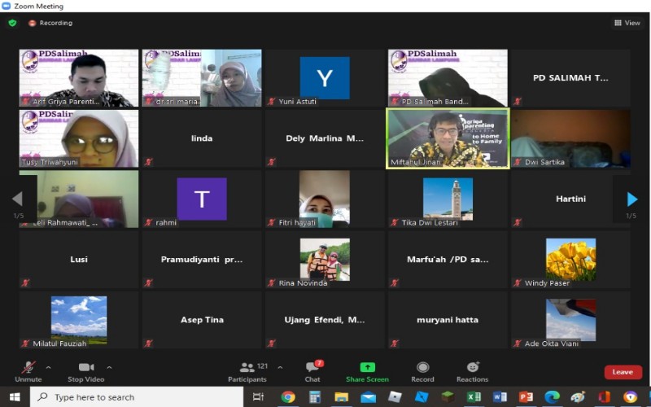Open Task View on the taskbar

[x=258, y=397]
